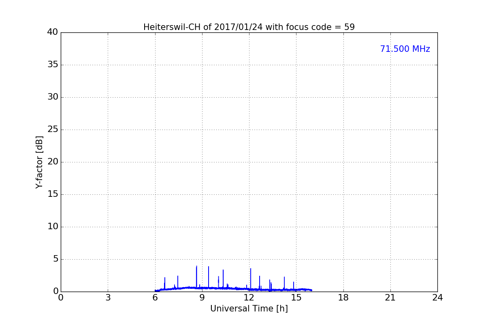Click x-axis tick label 18
The width and height of the screenshot is (486, 324).
(343, 298)
